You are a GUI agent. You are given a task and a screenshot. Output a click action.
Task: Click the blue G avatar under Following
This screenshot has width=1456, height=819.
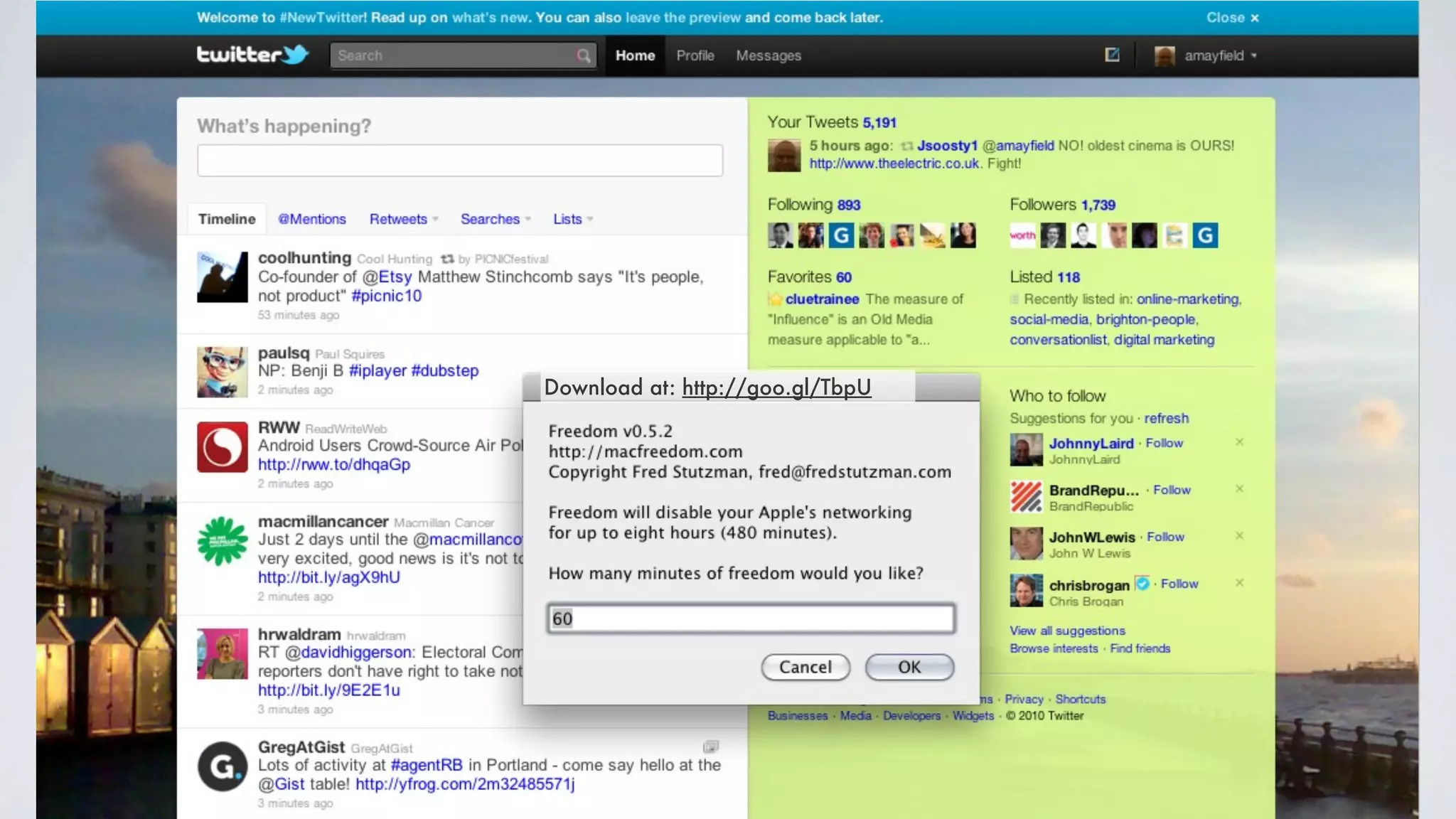841,235
